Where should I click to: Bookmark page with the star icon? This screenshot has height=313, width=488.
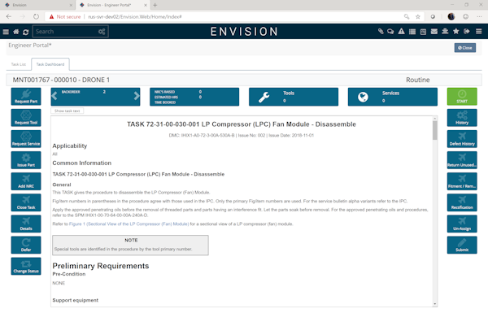tap(418, 17)
